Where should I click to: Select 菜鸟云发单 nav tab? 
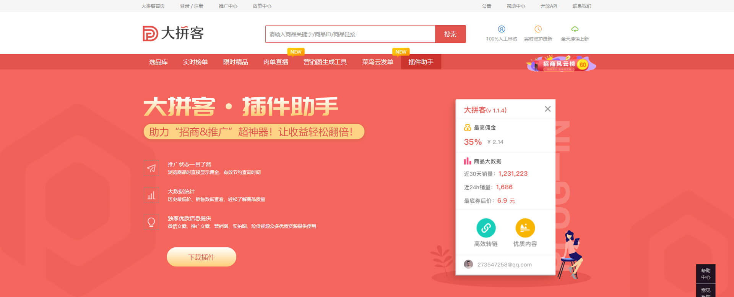378,62
